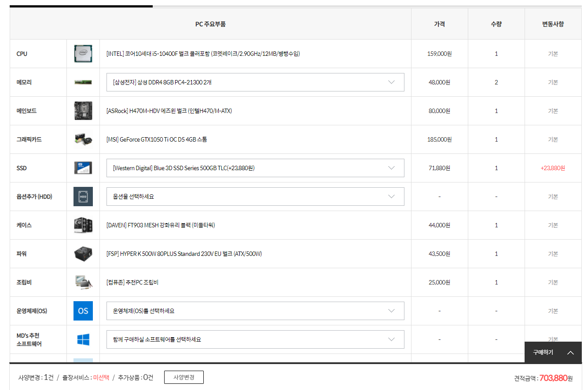Screen dimensions: 584x390
Task: Click the MD's 추천 소프트웨어 label
Action: (x=29, y=339)
